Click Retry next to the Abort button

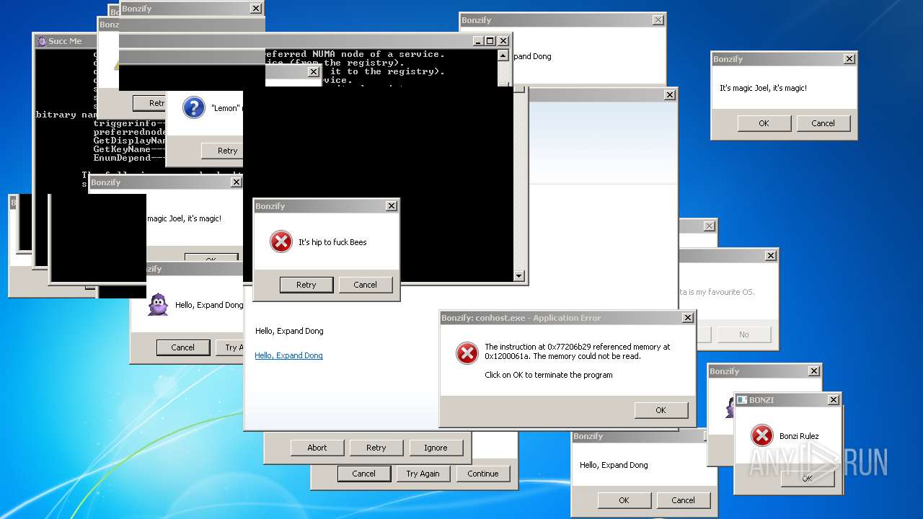(376, 448)
